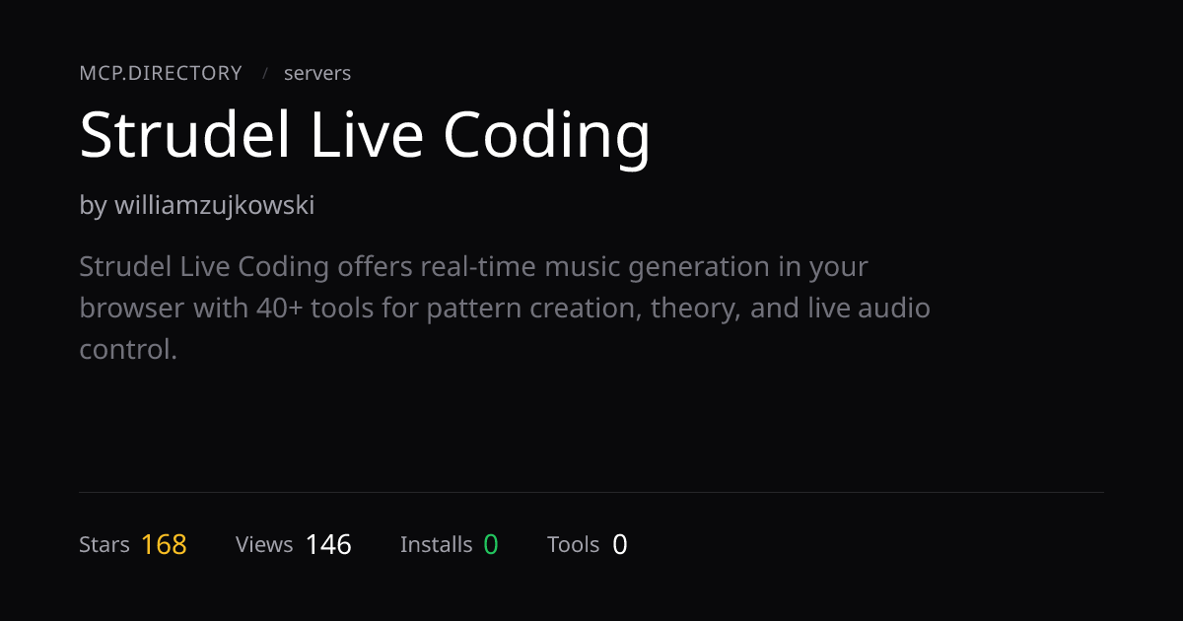Select the stars count 168

click(164, 544)
